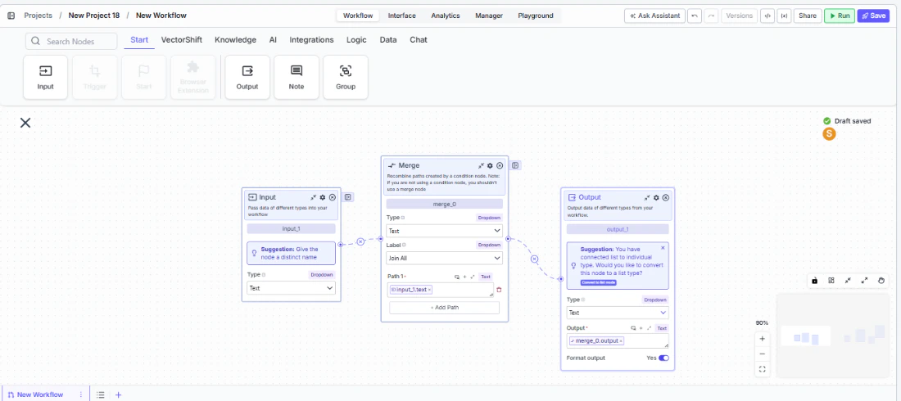The width and height of the screenshot is (901, 401).
Task: Open the Merge Label Join All dropdown
Action: (444, 258)
